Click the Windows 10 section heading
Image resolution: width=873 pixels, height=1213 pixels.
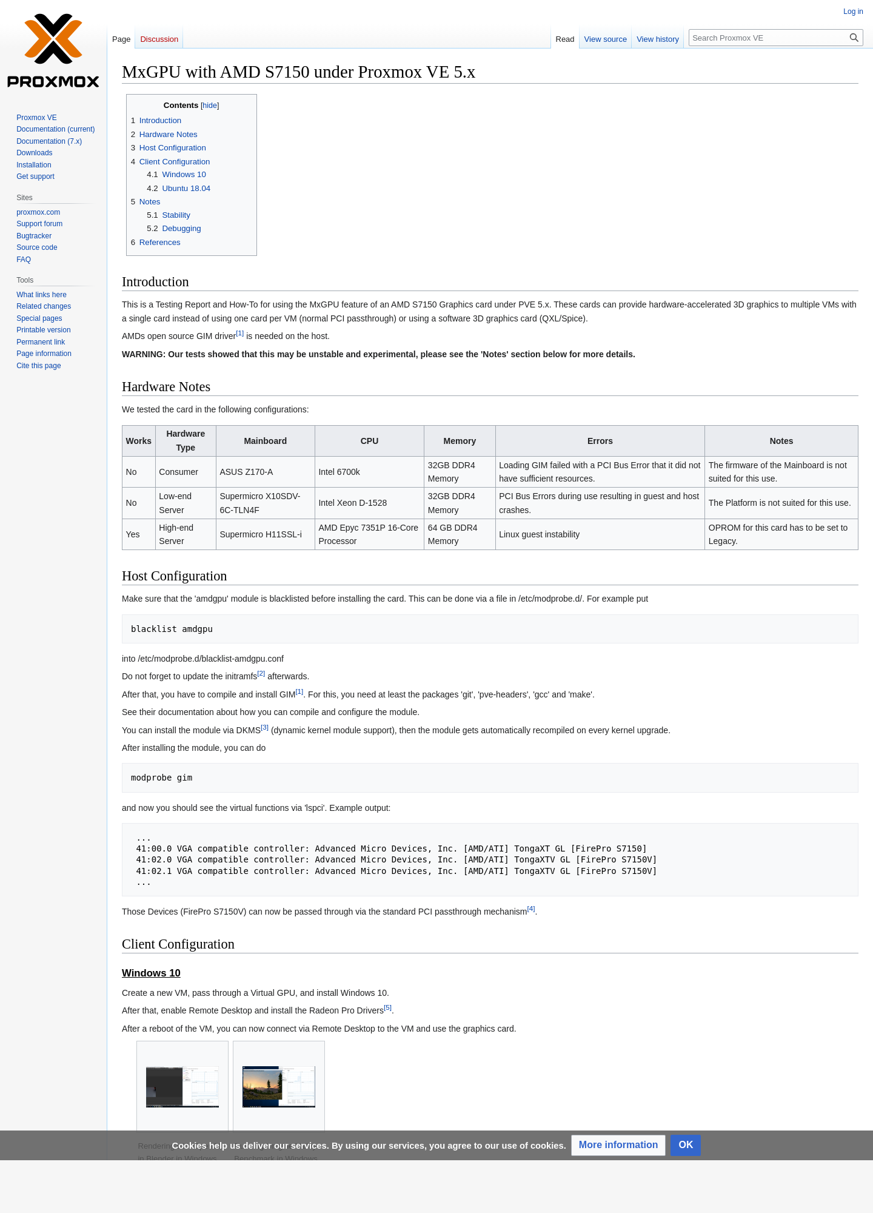[x=151, y=973]
